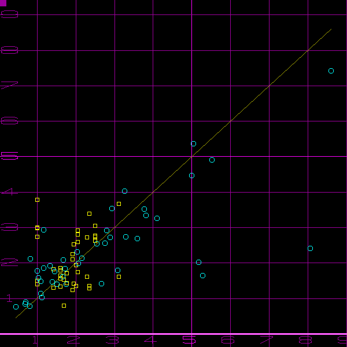Viewport: 347px width, 347px height.
Task: Select the yellow square just above the y=3 line near x=3
Action: click(119, 204)
